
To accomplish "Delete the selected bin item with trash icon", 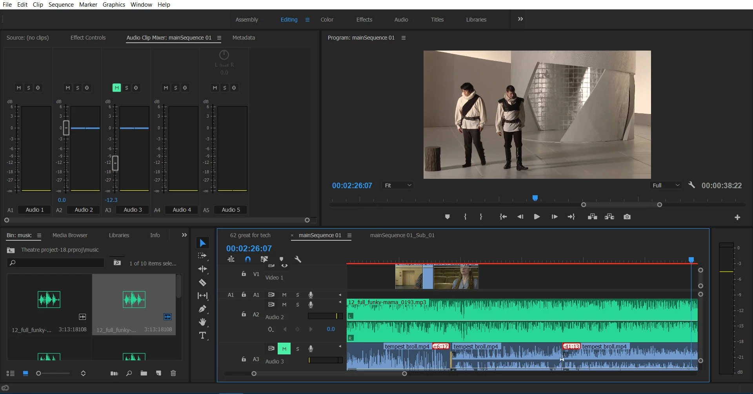I will coord(173,373).
